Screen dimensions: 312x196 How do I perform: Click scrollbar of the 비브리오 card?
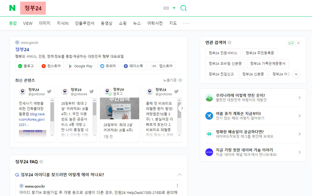click(x=179, y=110)
